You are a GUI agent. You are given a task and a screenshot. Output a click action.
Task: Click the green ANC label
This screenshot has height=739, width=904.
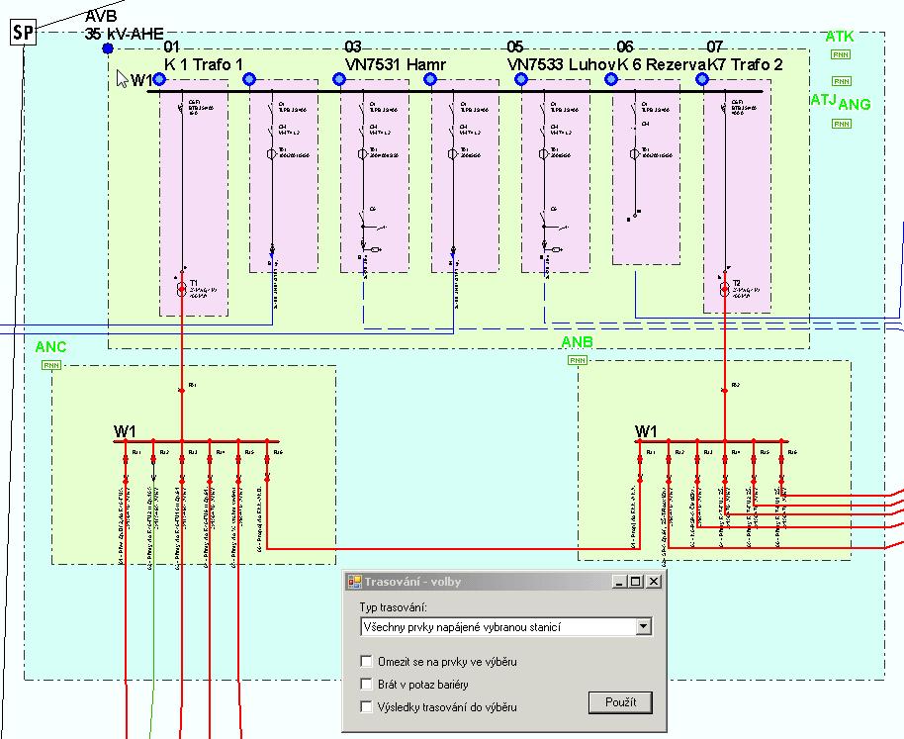click(x=50, y=347)
